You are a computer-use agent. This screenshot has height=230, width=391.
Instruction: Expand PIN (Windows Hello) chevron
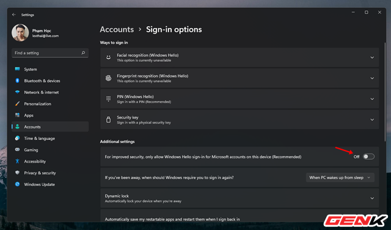click(x=372, y=99)
